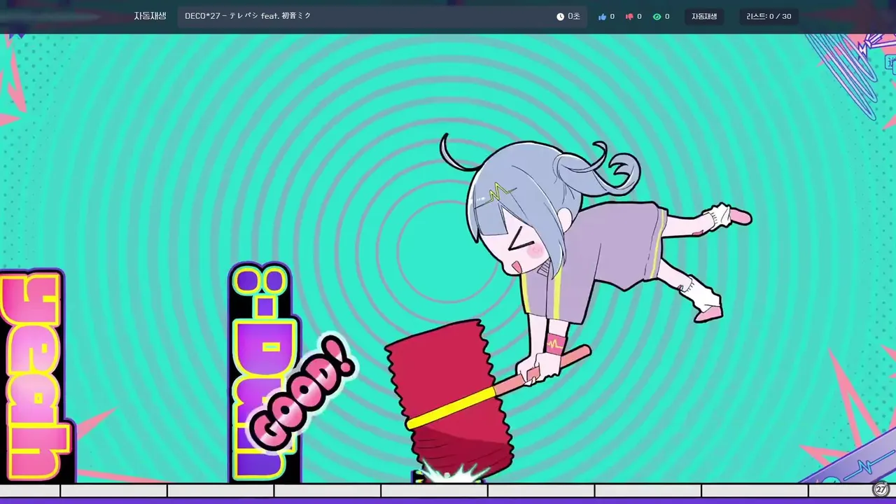The height and width of the screenshot is (504, 896).
Task: Click the eye view count icon
Action: coord(657,17)
